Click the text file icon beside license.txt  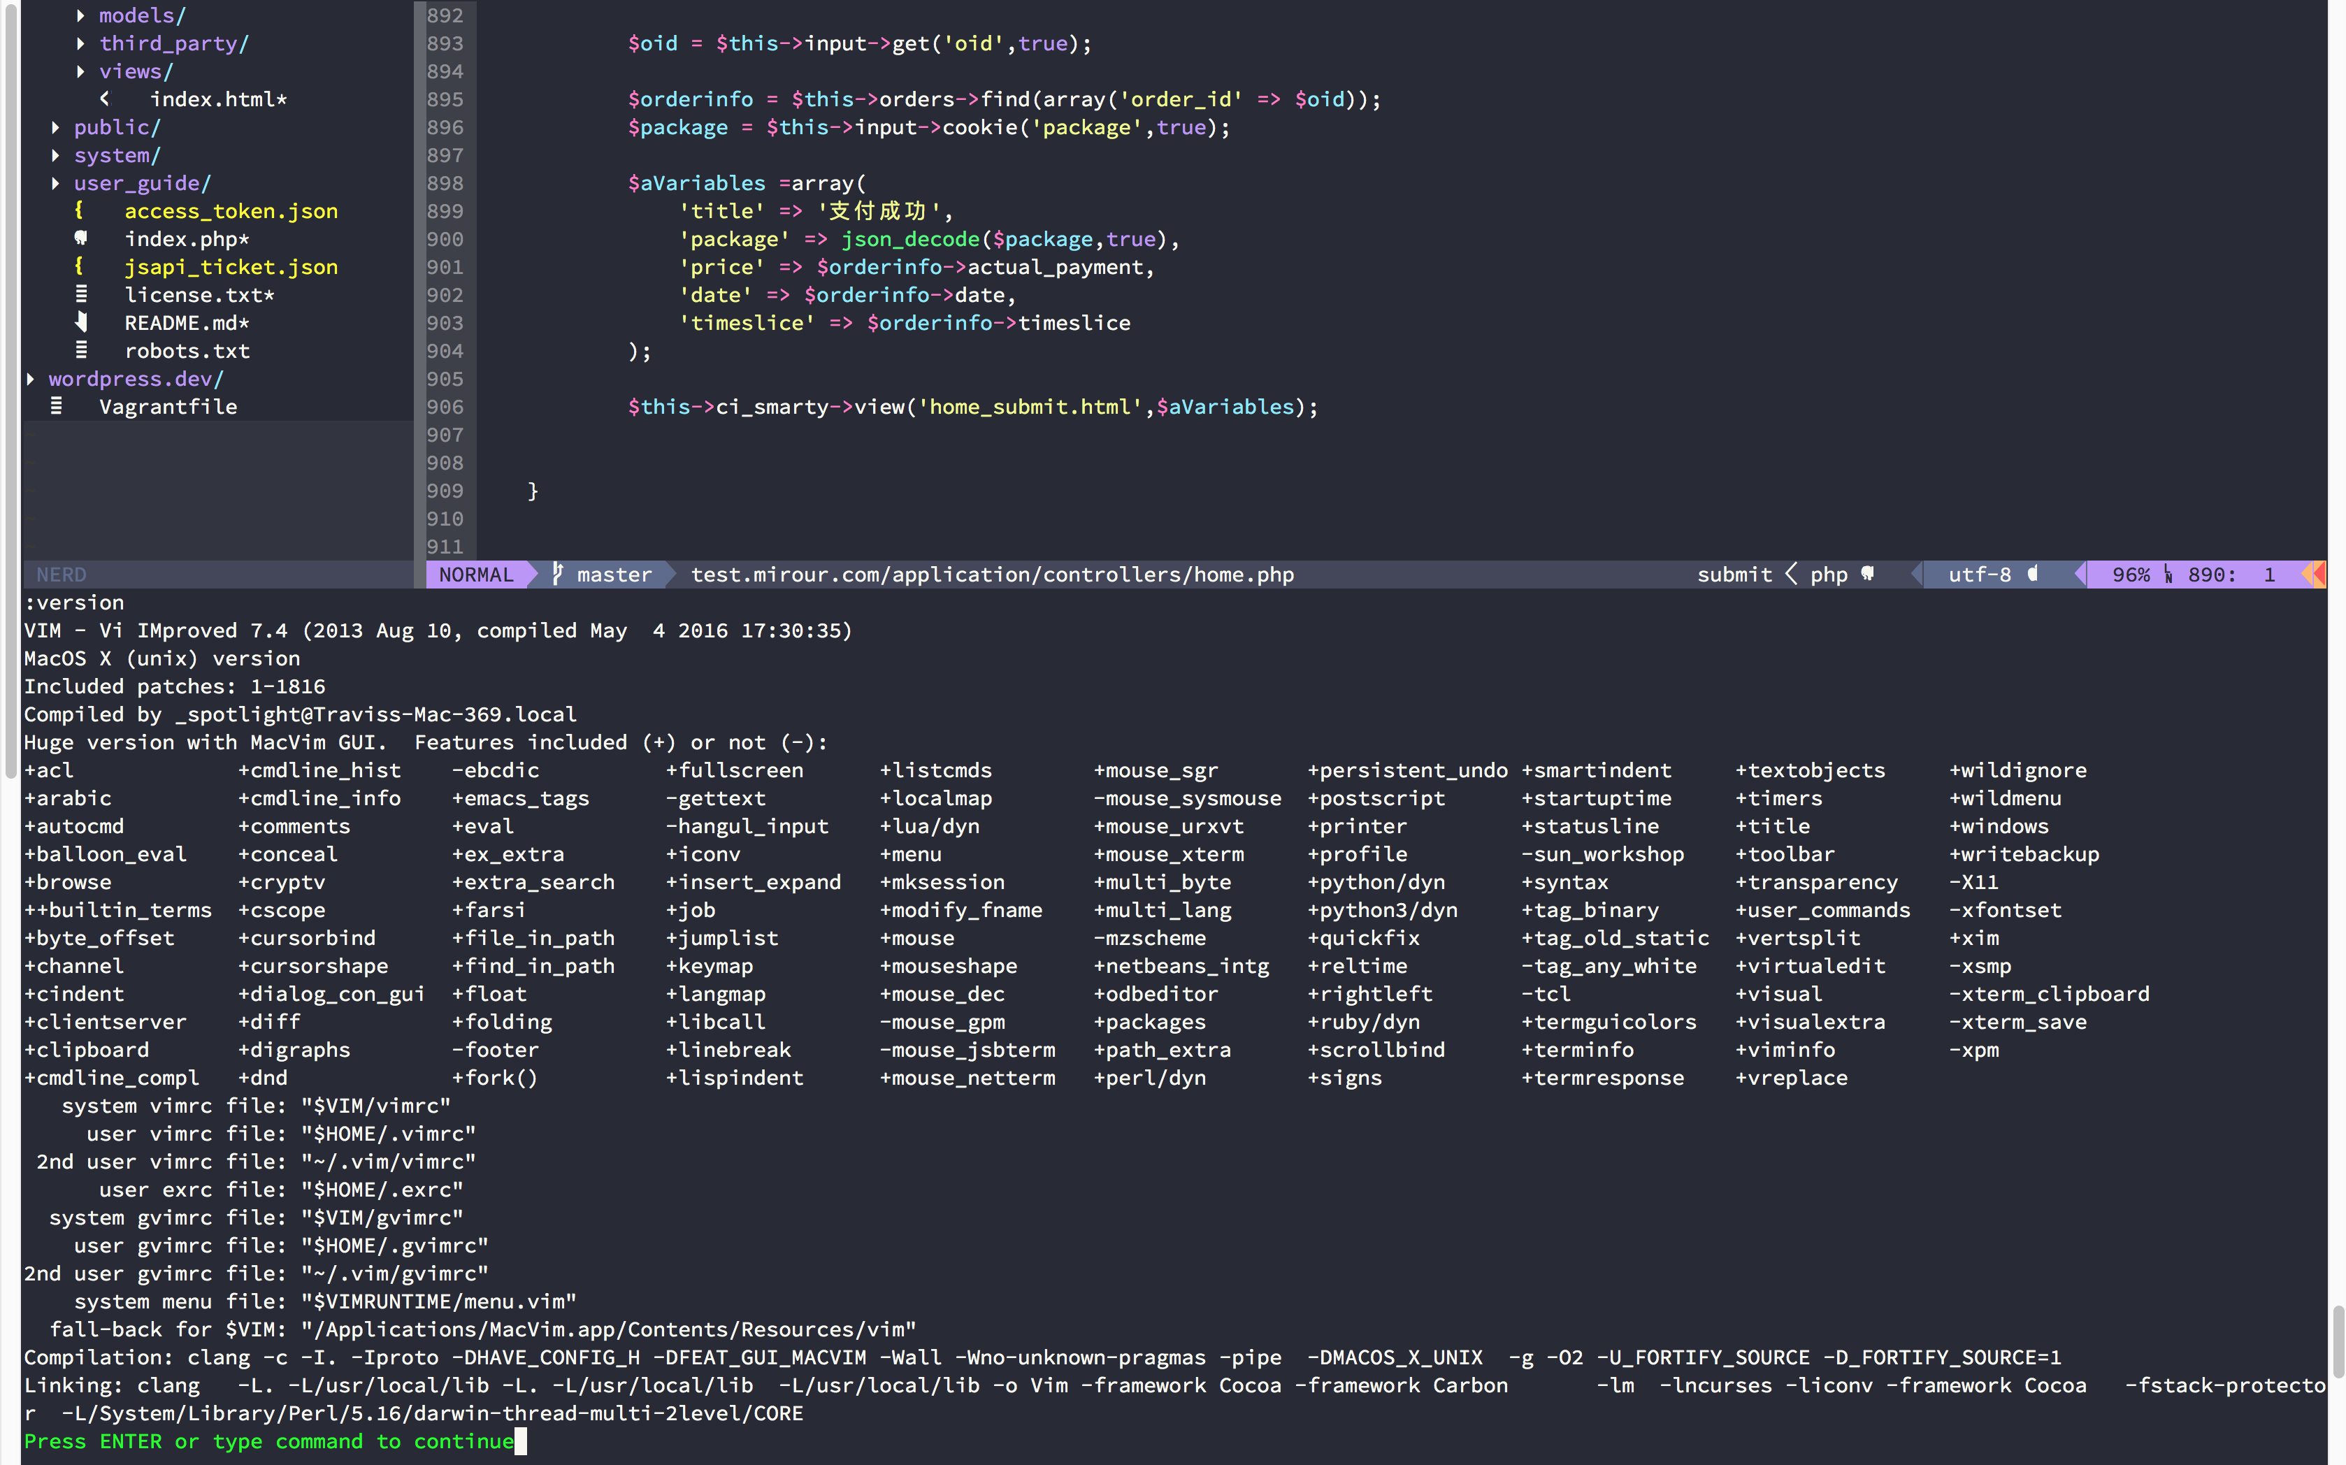click(81, 294)
